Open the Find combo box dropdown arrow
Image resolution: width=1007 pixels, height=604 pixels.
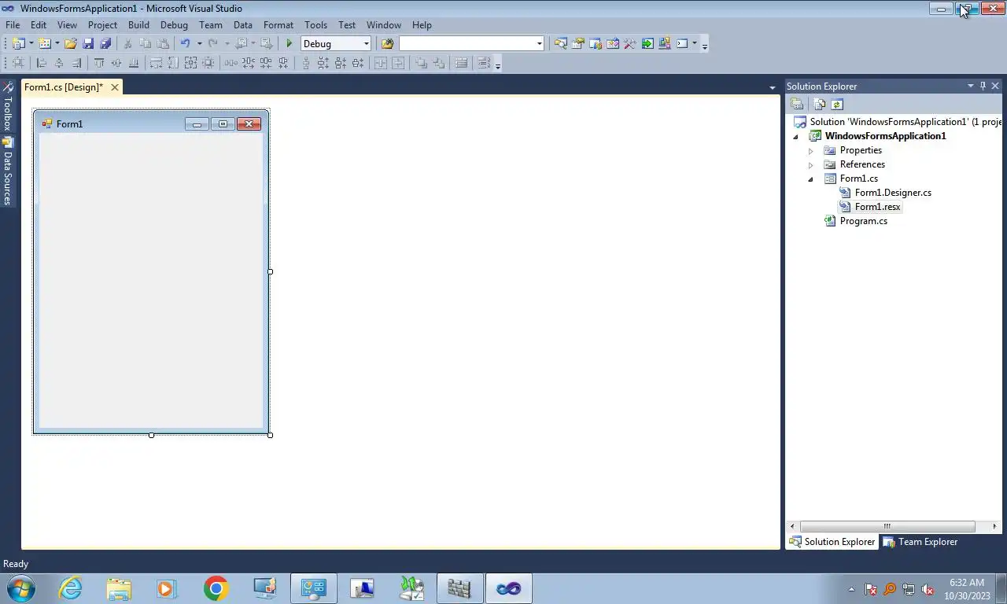pyautogui.click(x=539, y=44)
